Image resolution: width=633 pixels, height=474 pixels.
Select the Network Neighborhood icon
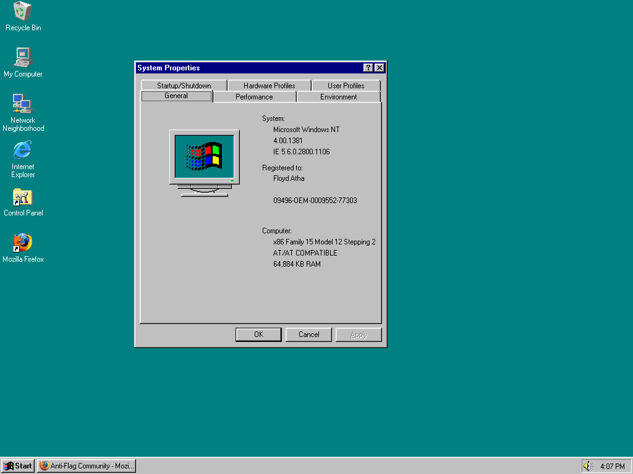pos(23,104)
